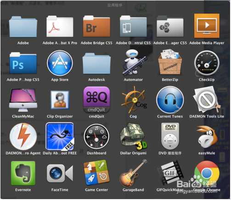Select the "BetterZip" label text
Image resolution: width=231 pixels, height=200 pixels.
[170, 80]
